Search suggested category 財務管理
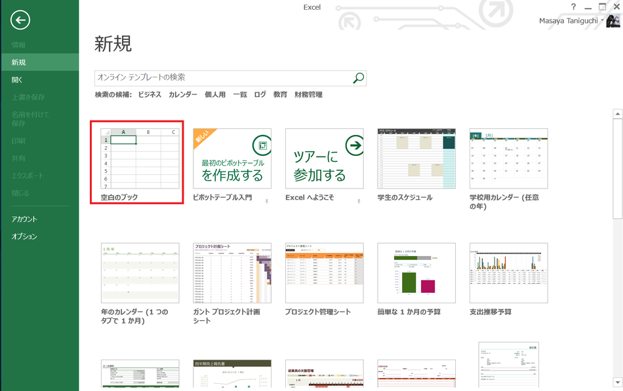The image size is (623, 391). [308, 94]
